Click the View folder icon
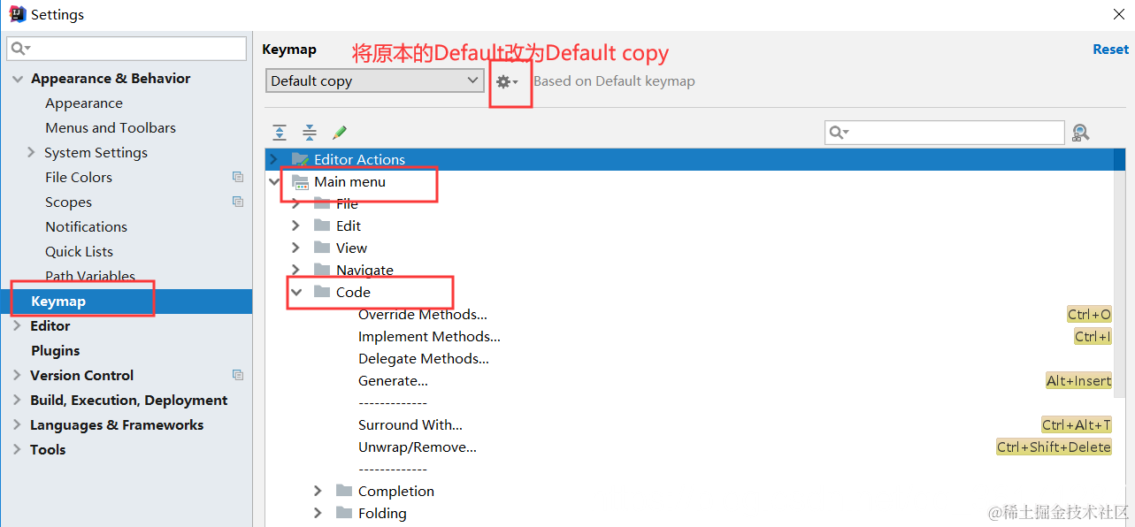Viewport: 1135px width, 527px height. tap(322, 248)
